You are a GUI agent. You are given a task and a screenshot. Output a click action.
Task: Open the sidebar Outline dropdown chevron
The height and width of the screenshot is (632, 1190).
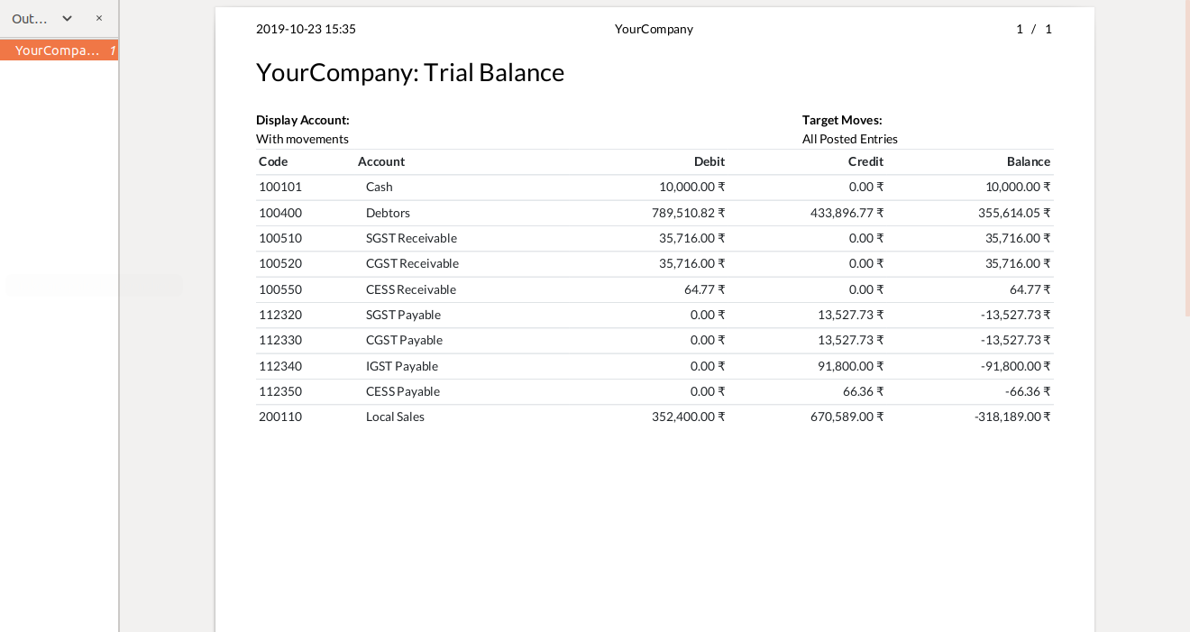tap(67, 18)
